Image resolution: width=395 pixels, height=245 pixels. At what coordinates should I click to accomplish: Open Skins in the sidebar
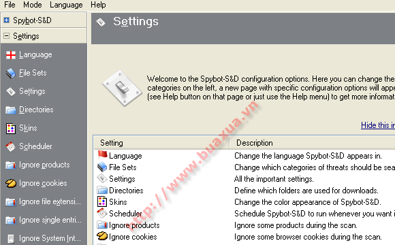coord(28,128)
